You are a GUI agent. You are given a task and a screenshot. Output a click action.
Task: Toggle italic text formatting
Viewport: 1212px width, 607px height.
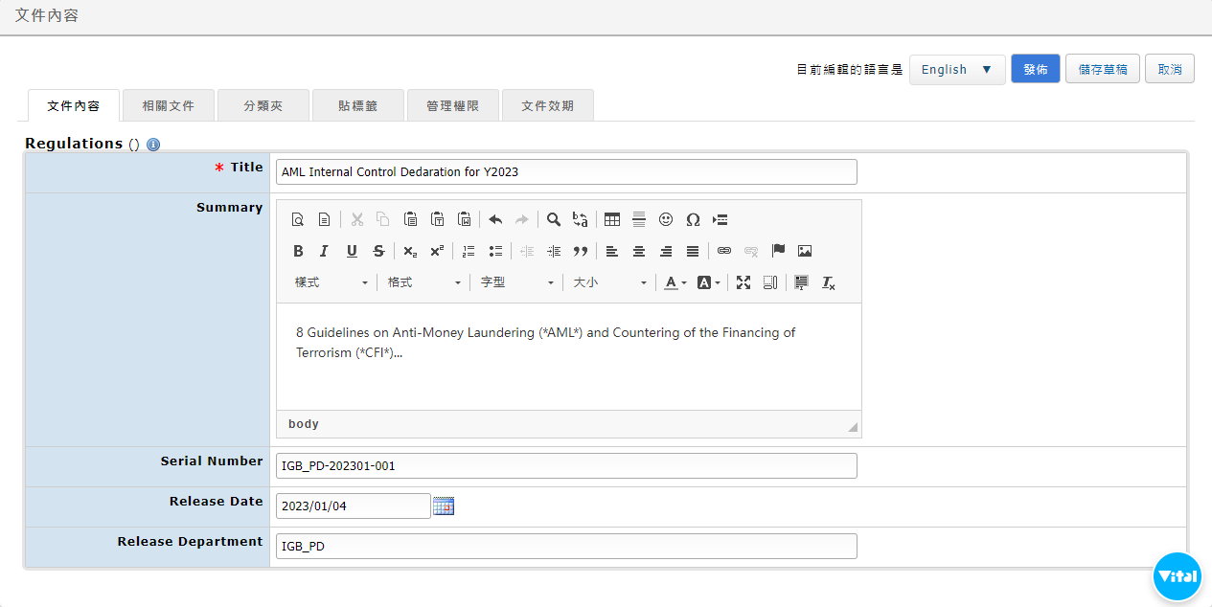(324, 251)
